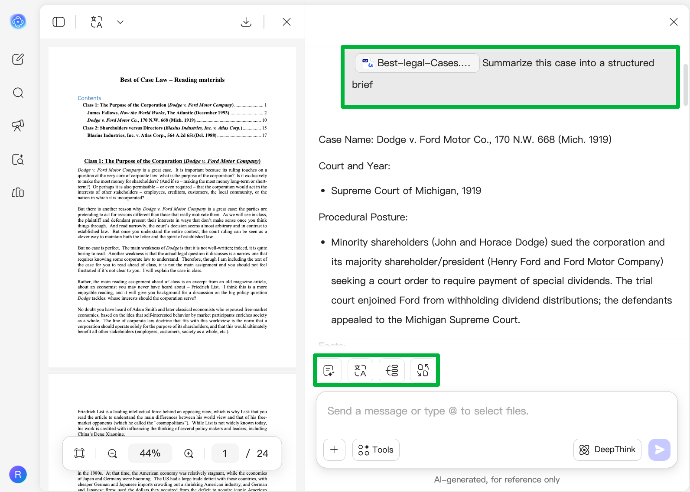Image resolution: width=690 pixels, height=492 pixels.
Task: Start a new chat with compose icon
Action: [x=18, y=59]
